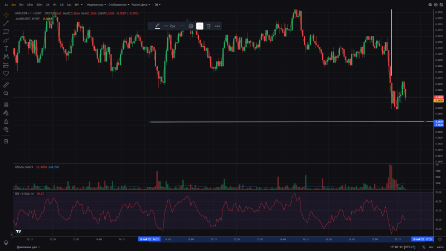446x251 pixels.
Task: Select the vertical white line drawing
Action: (x=391, y=43)
